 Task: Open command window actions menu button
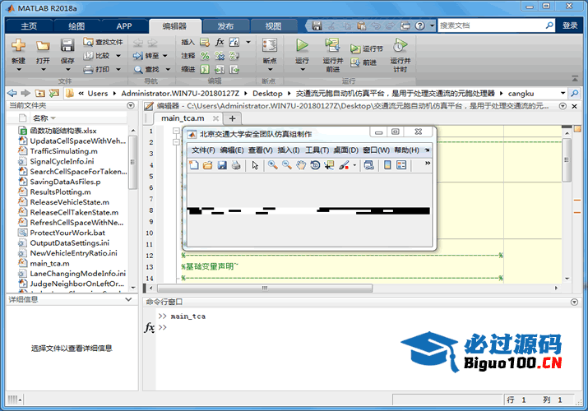tap(574, 302)
